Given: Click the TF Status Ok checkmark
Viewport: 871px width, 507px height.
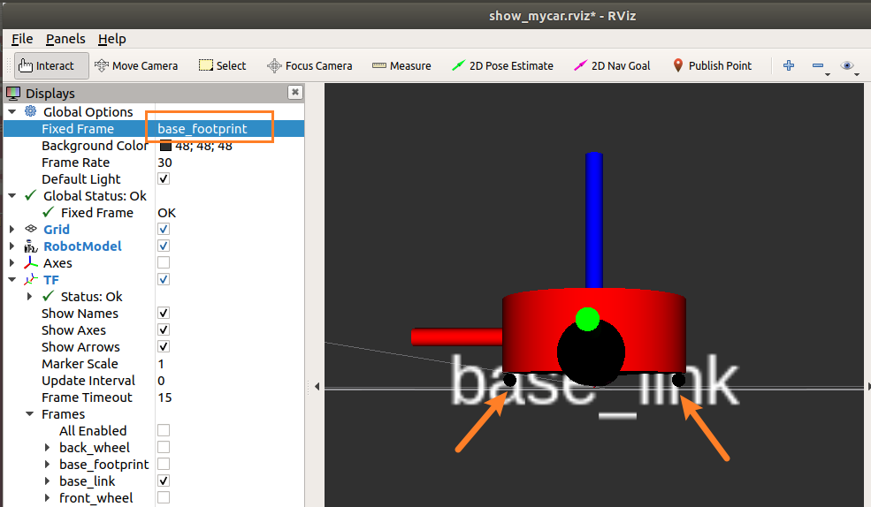Looking at the screenshot, I should pos(49,296).
